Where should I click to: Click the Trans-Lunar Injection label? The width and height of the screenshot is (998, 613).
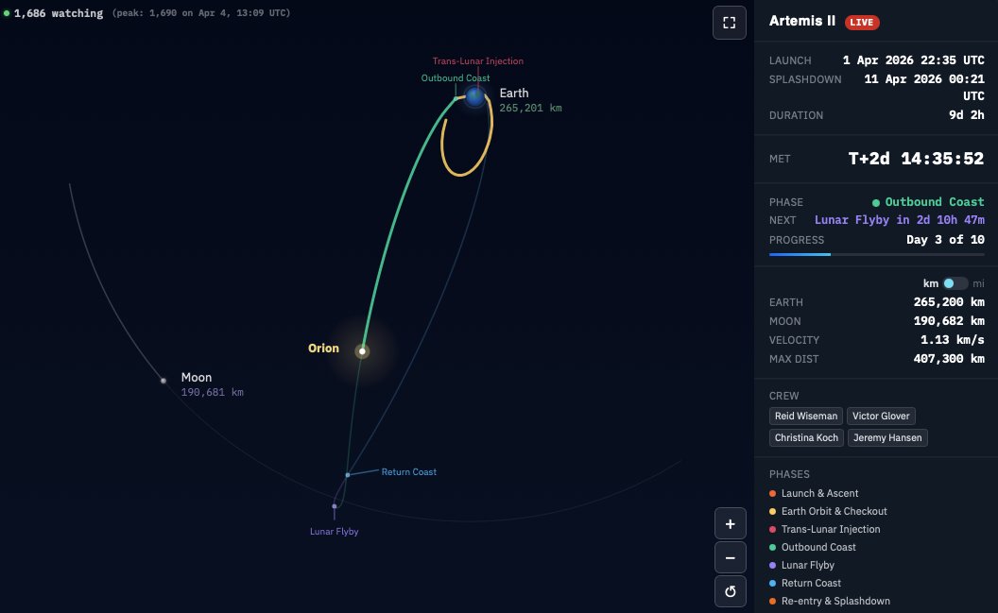478,61
